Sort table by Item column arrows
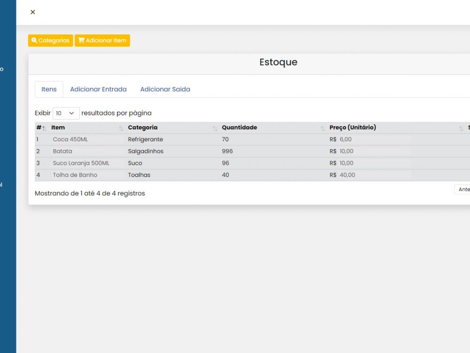470x353 pixels. [x=121, y=128]
